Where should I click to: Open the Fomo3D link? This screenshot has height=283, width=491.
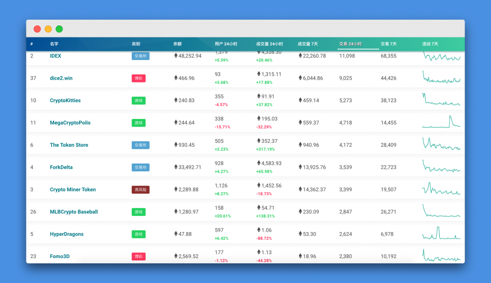point(59,256)
